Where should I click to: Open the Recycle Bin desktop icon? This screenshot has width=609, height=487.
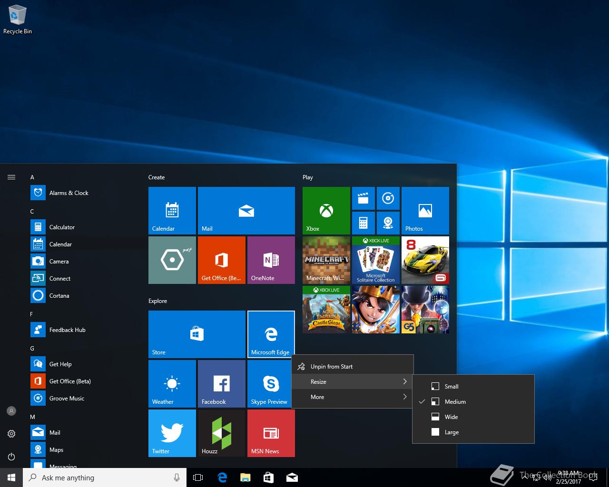point(18,20)
